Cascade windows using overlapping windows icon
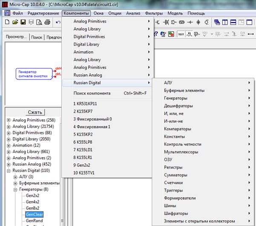The image size is (256, 226). pyautogui.click(x=217, y=22)
